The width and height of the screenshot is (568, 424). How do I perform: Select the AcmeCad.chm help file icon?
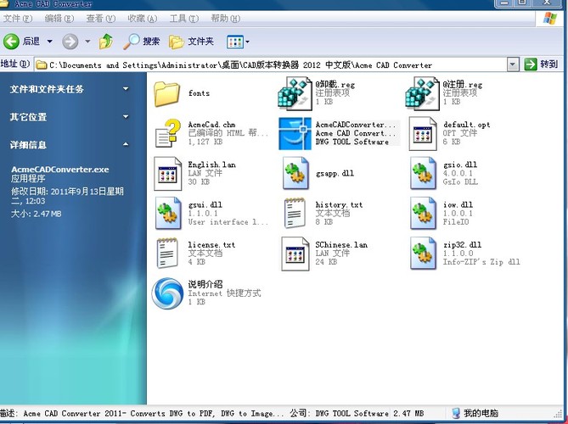(x=168, y=133)
